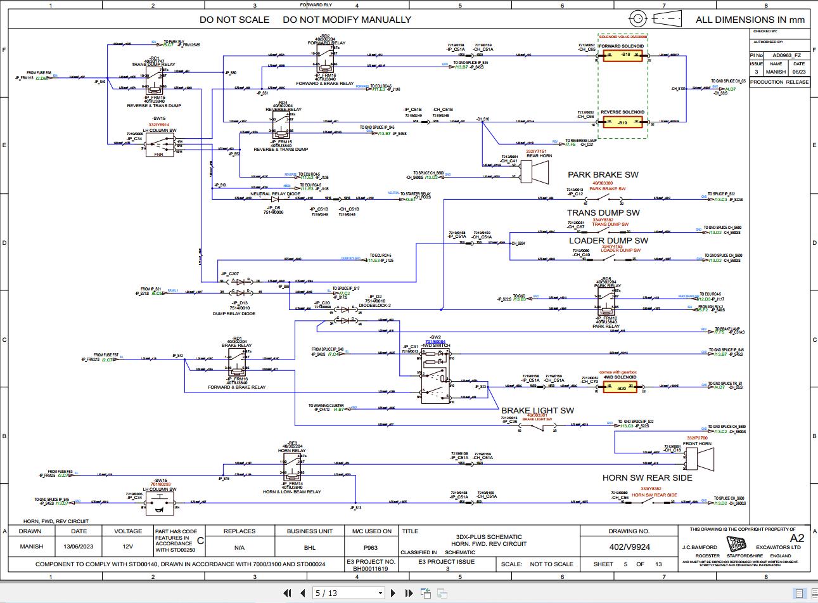Click the front horn speaker symbol

click(x=700, y=458)
